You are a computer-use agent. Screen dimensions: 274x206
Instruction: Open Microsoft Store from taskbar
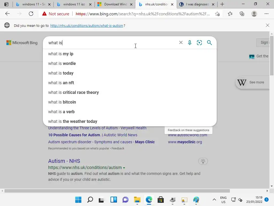pyautogui.click(x=161, y=200)
